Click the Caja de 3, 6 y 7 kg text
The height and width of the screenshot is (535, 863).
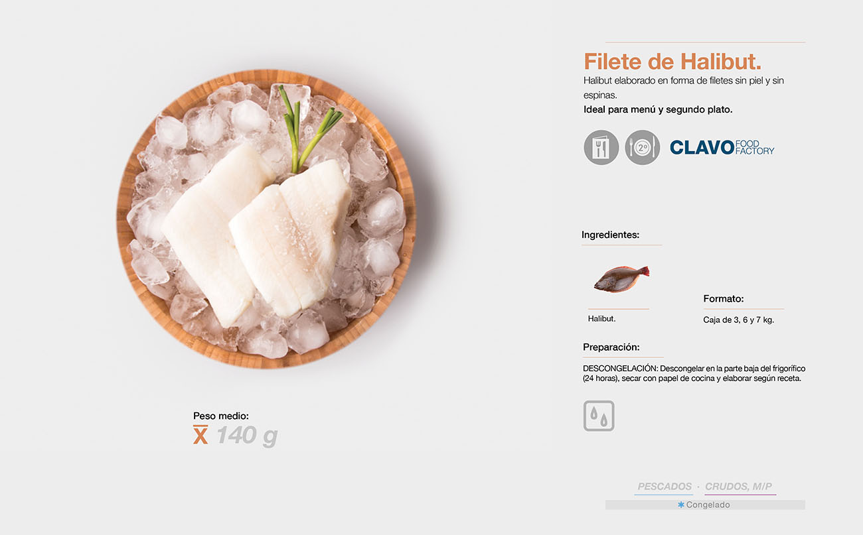click(x=739, y=320)
